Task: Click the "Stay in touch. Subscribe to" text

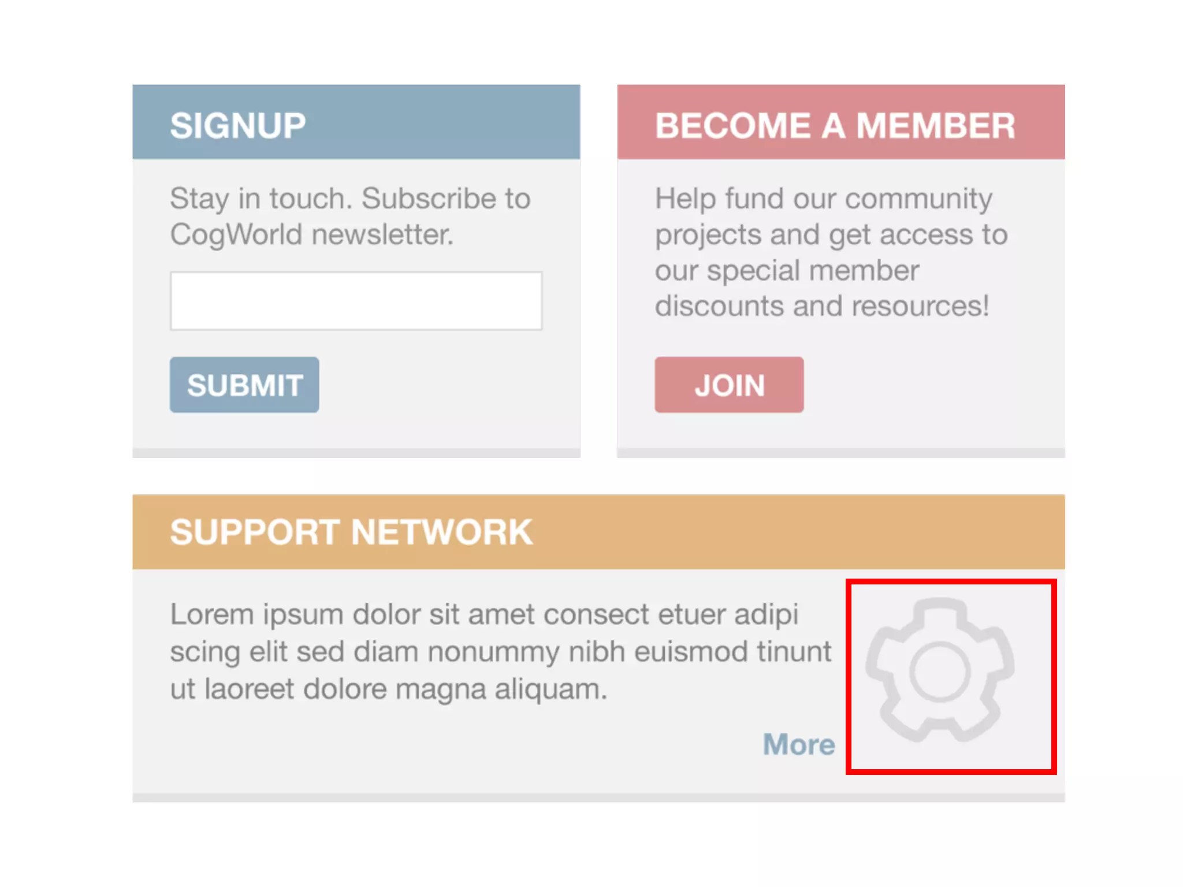Action: click(x=350, y=200)
